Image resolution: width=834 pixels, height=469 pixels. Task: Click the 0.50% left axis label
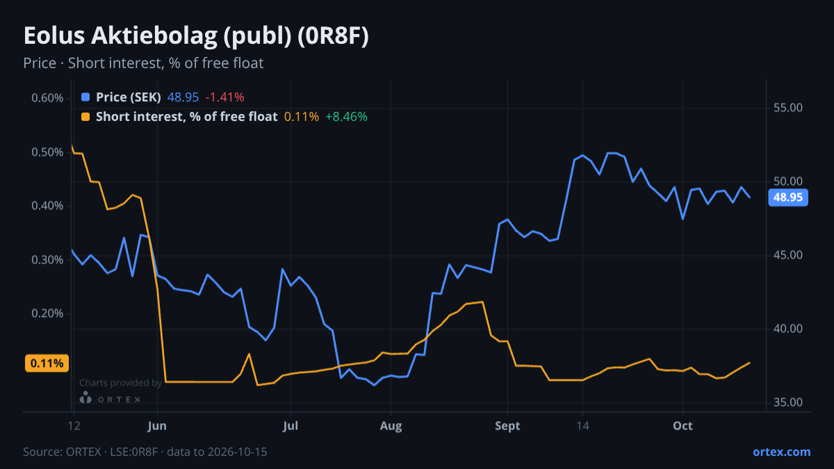[47, 152]
